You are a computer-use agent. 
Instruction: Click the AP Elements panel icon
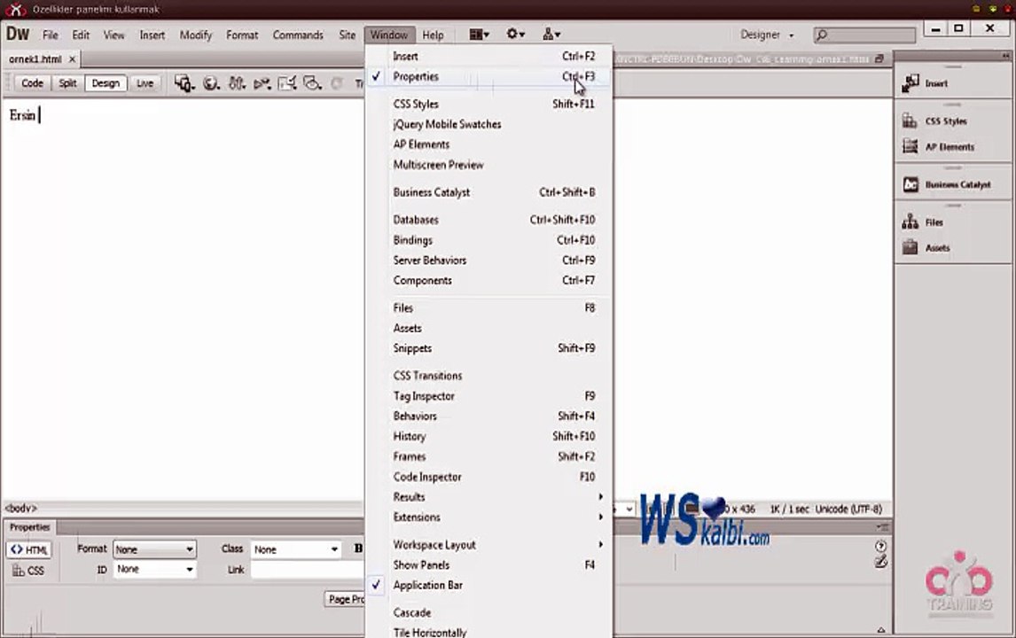pos(910,146)
